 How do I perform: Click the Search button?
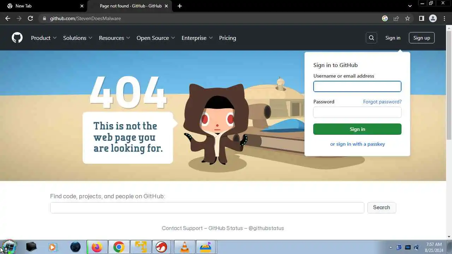382,207
